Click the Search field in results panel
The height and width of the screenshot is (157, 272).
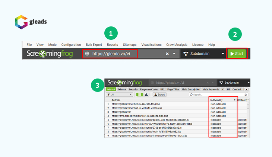[218, 94]
